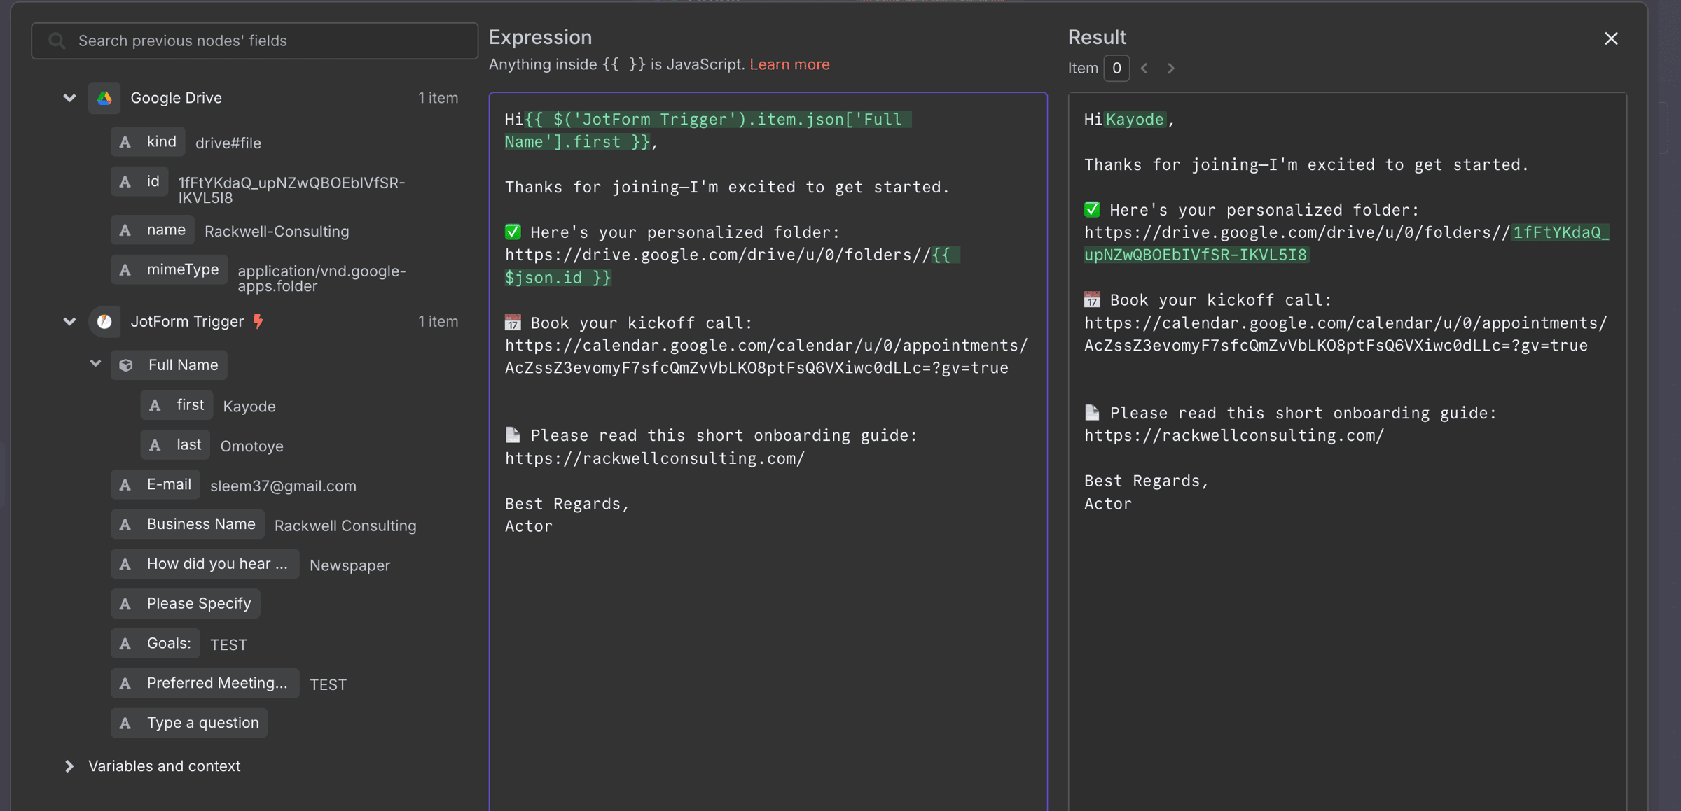Click the value sleem37@gmail.com
Viewport: 1681px width, 811px height.
click(x=283, y=486)
